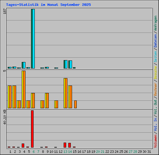The width and height of the screenshot is (159, 155).
Task: Select the cyan pages bar for day 14
Action: (71, 64)
